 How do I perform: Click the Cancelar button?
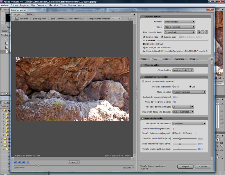pos(203,167)
